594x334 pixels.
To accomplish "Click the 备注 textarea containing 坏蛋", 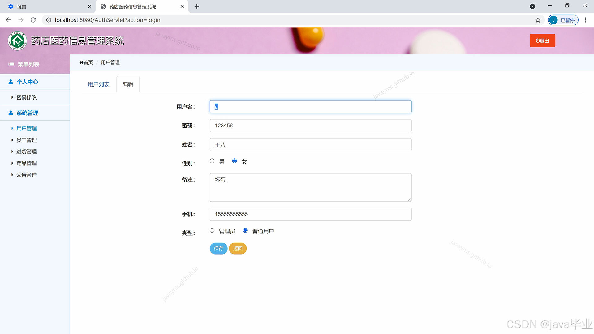I will point(311,187).
